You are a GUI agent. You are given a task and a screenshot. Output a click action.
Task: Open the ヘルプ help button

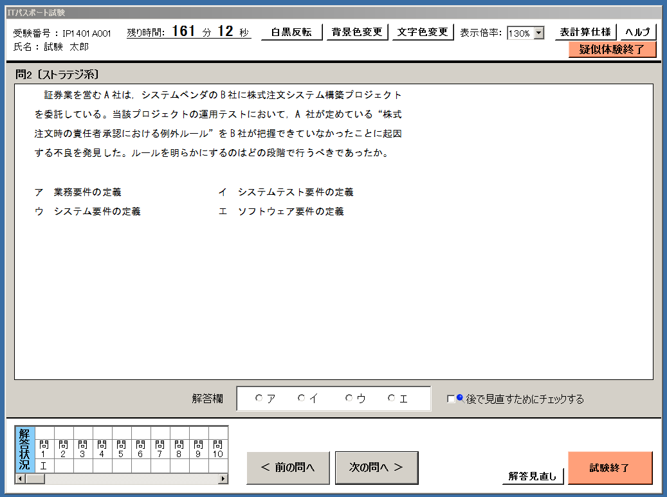[638, 32]
